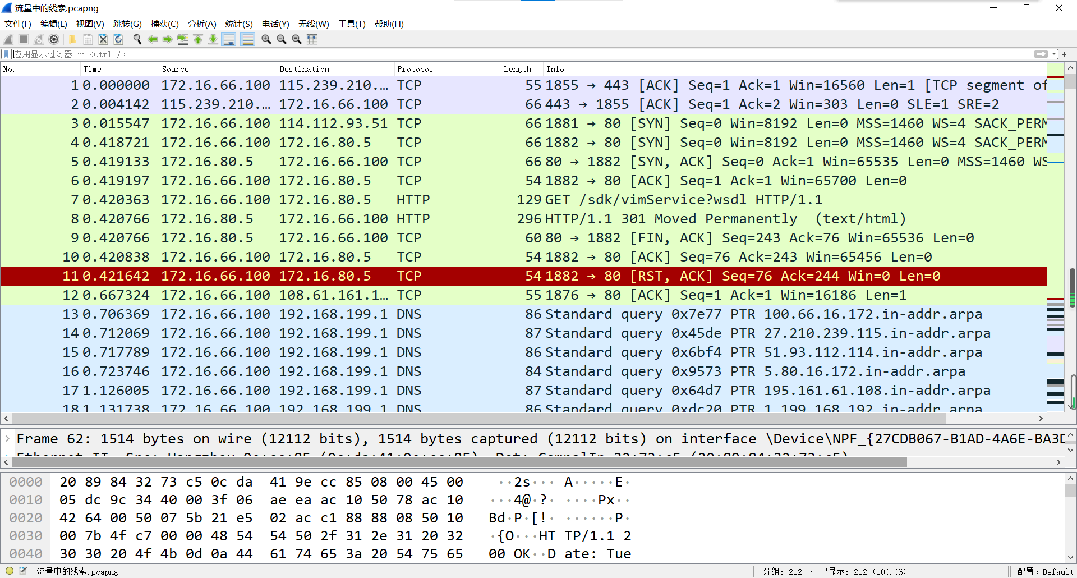This screenshot has width=1077, height=578.
Task: Click the find packet magnifier icon
Action: click(x=137, y=39)
